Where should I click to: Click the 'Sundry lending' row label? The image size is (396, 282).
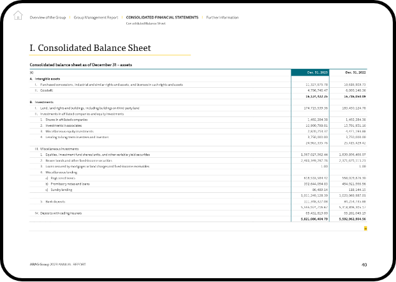(x=61, y=190)
